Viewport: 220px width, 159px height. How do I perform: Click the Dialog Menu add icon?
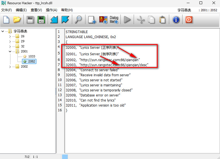(x=114, y=20)
